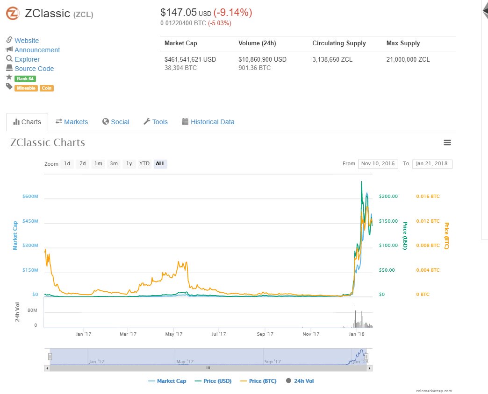Toggle Price (BTC) series in legend
Image resolution: width=488 pixels, height=394 pixels.
click(x=258, y=381)
